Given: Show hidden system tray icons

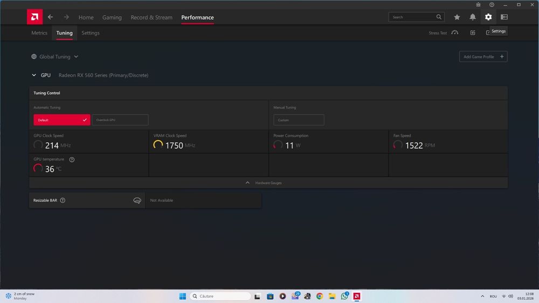Looking at the screenshot, I should click(482, 296).
